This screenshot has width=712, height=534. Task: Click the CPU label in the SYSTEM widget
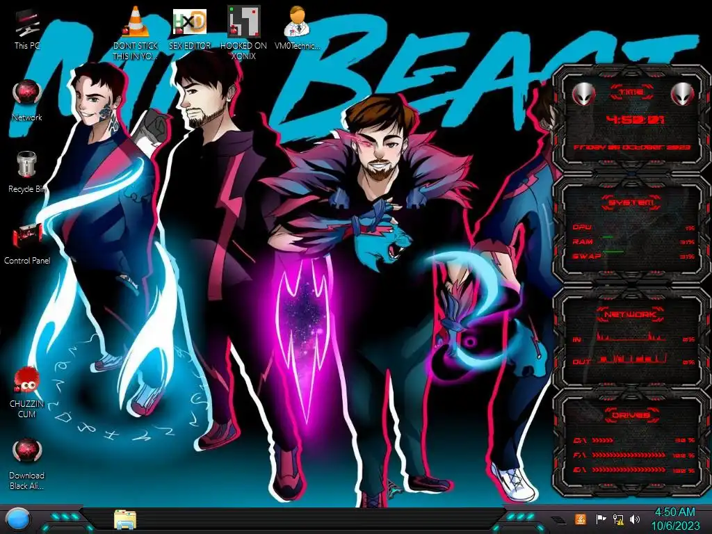pos(582,227)
